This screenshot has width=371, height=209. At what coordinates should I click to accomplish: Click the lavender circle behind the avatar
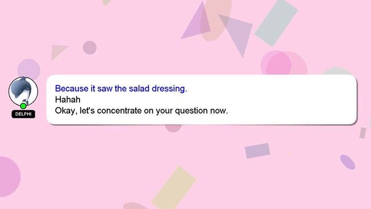[28, 69]
